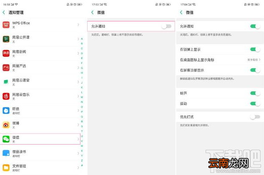The height and width of the screenshot is (175, 264).
Task: Select 旺信 app name
Action: tap(16, 109)
